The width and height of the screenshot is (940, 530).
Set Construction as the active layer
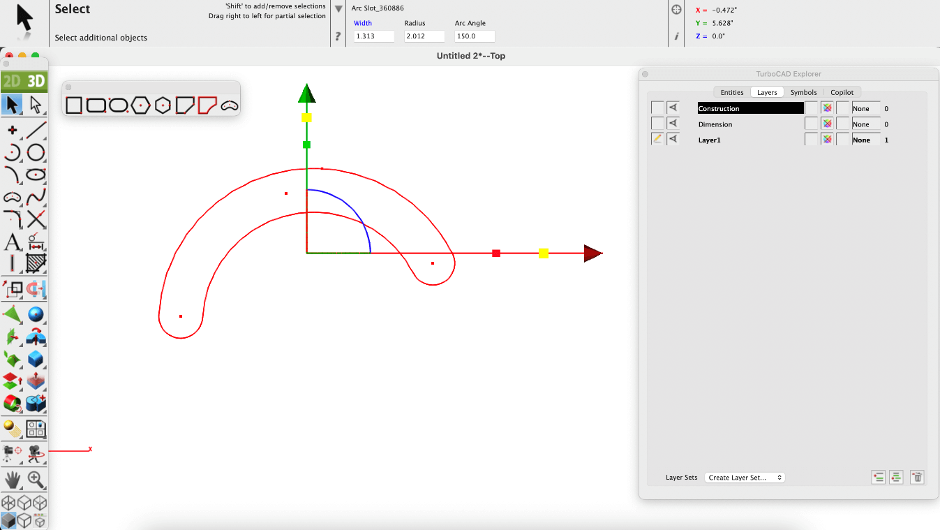[x=657, y=108]
